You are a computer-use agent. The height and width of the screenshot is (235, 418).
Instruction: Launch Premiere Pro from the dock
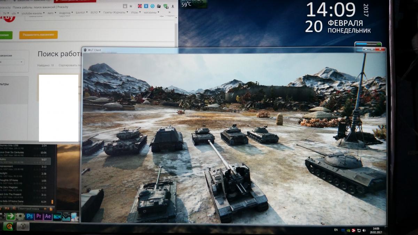(x=39, y=216)
